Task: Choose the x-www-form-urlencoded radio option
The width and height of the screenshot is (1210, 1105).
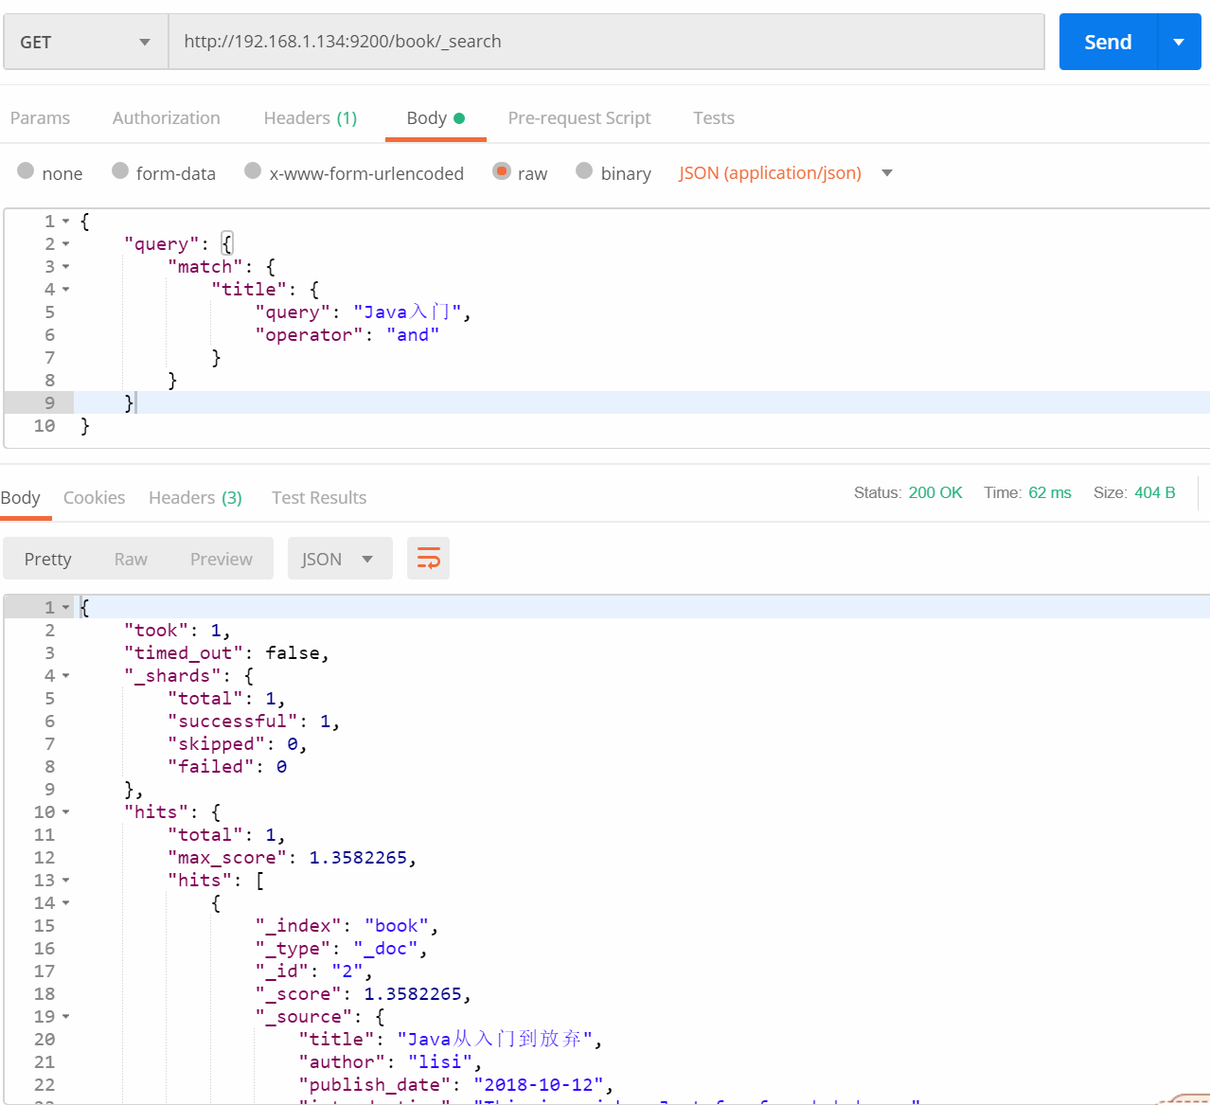Action: coord(253,171)
